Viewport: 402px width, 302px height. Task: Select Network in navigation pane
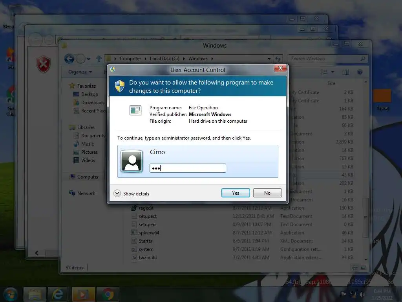tap(86, 193)
